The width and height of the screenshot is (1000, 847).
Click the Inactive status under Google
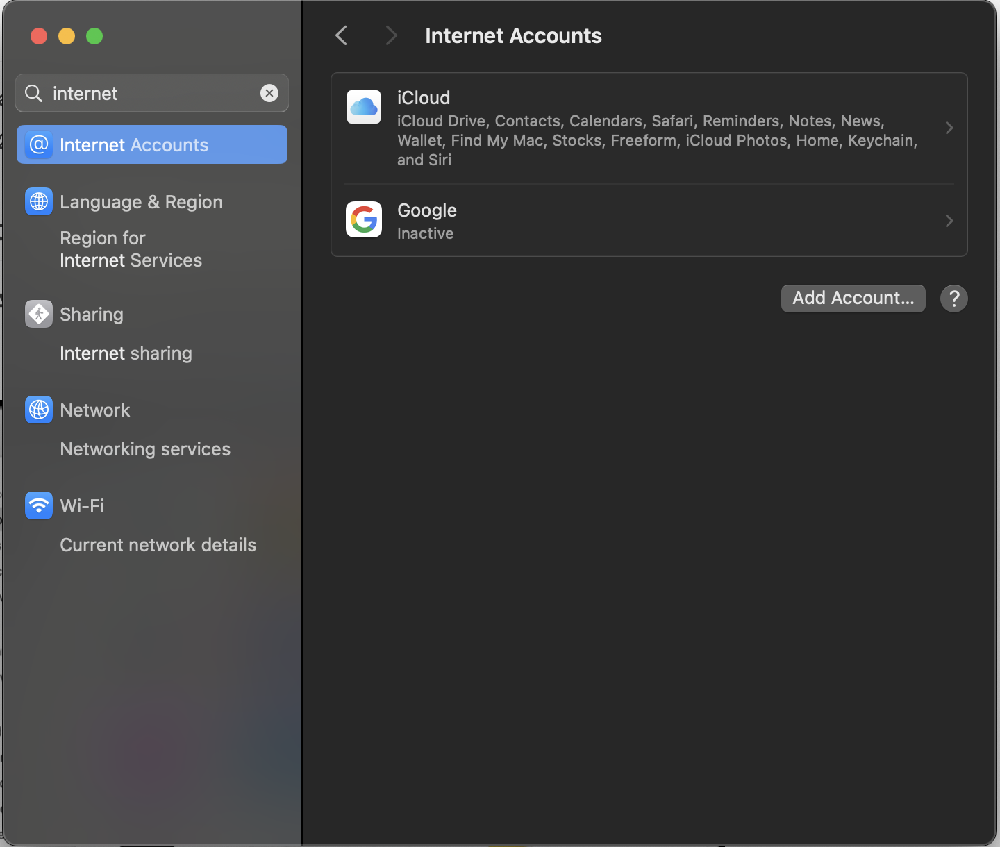click(x=425, y=233)
